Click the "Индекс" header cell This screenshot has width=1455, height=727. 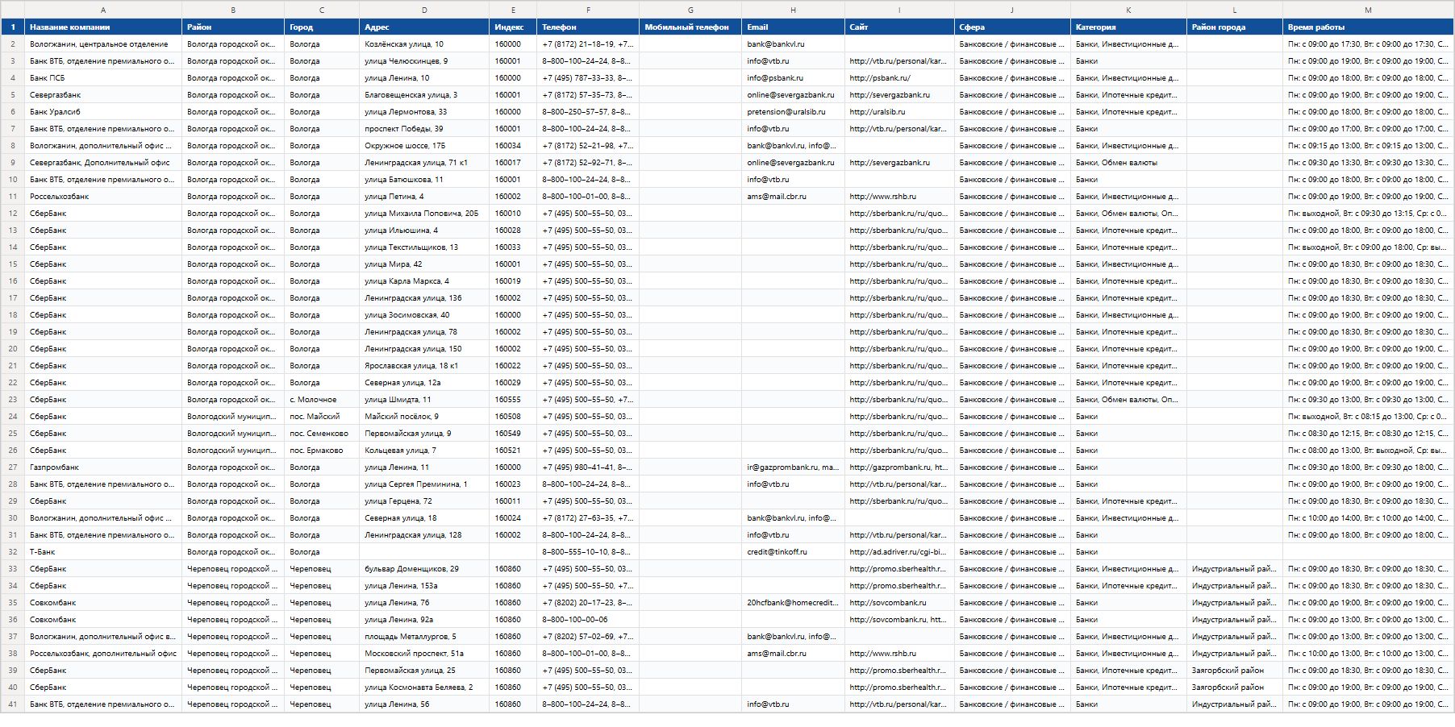click(513, 27)
